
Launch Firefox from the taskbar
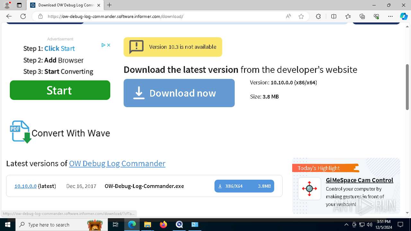[163, 225]
